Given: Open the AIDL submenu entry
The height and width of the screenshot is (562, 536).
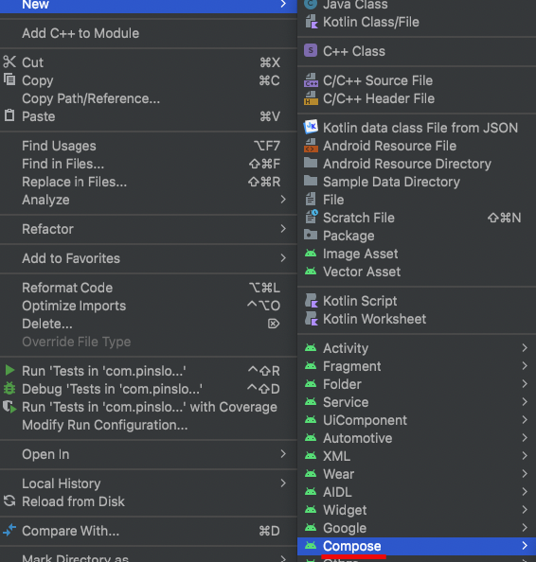Looking at the screenshot, I should 417,492.
